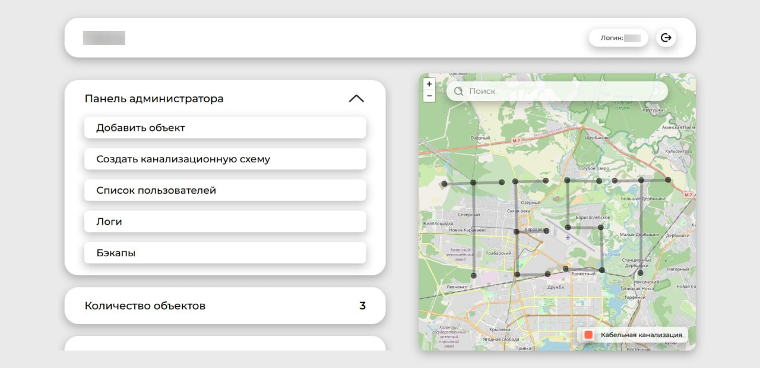
Task: Click the Дружба label on map
Action: [556, 287]
